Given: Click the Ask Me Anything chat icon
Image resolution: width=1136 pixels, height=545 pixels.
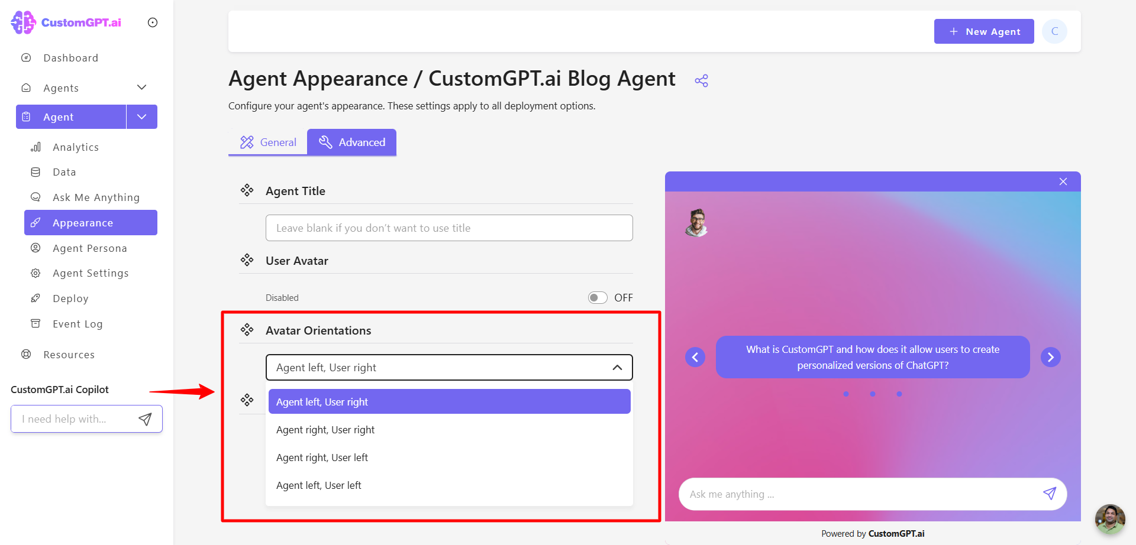Looking at the screenshot, I should (35, 197).
